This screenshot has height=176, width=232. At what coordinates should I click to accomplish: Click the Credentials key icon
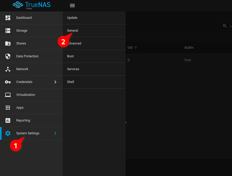8,82
